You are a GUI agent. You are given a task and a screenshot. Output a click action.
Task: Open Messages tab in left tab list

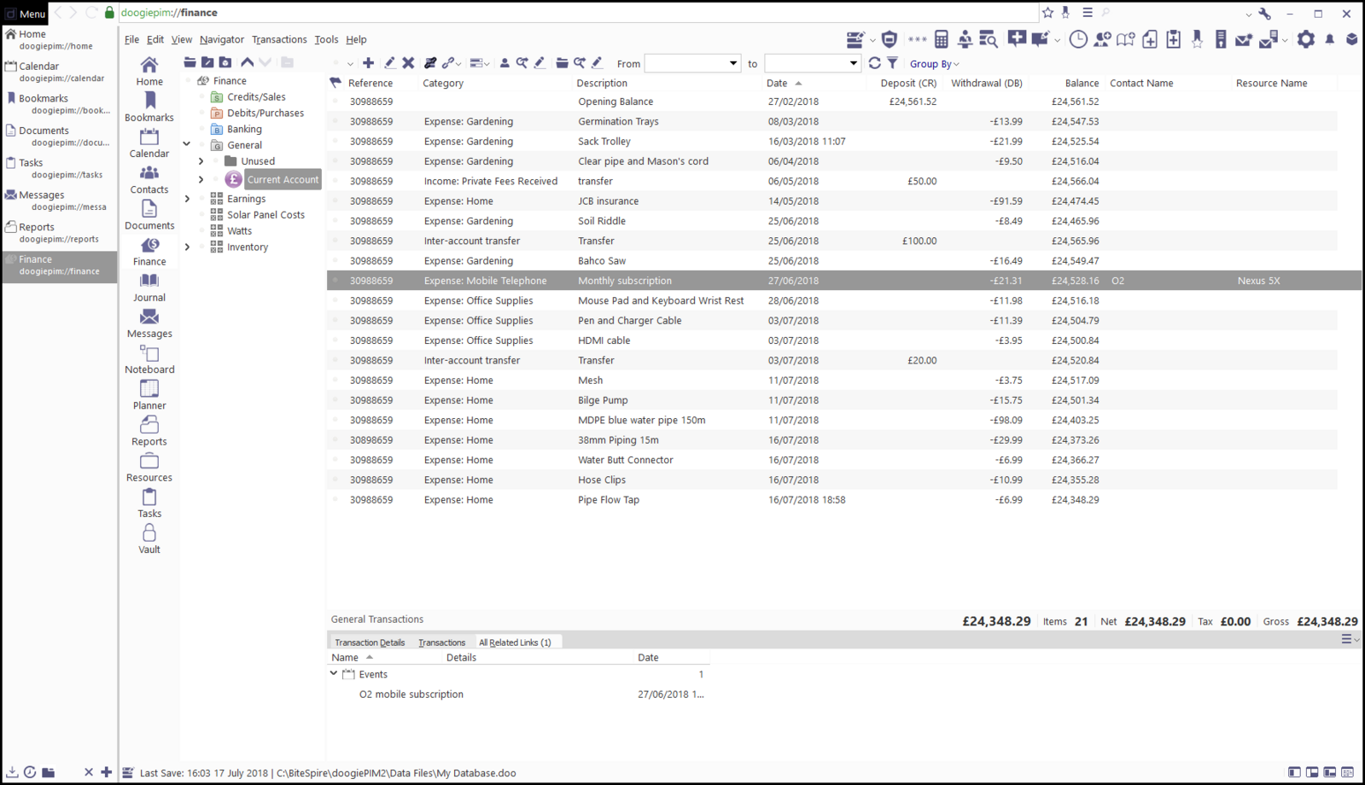60,201
